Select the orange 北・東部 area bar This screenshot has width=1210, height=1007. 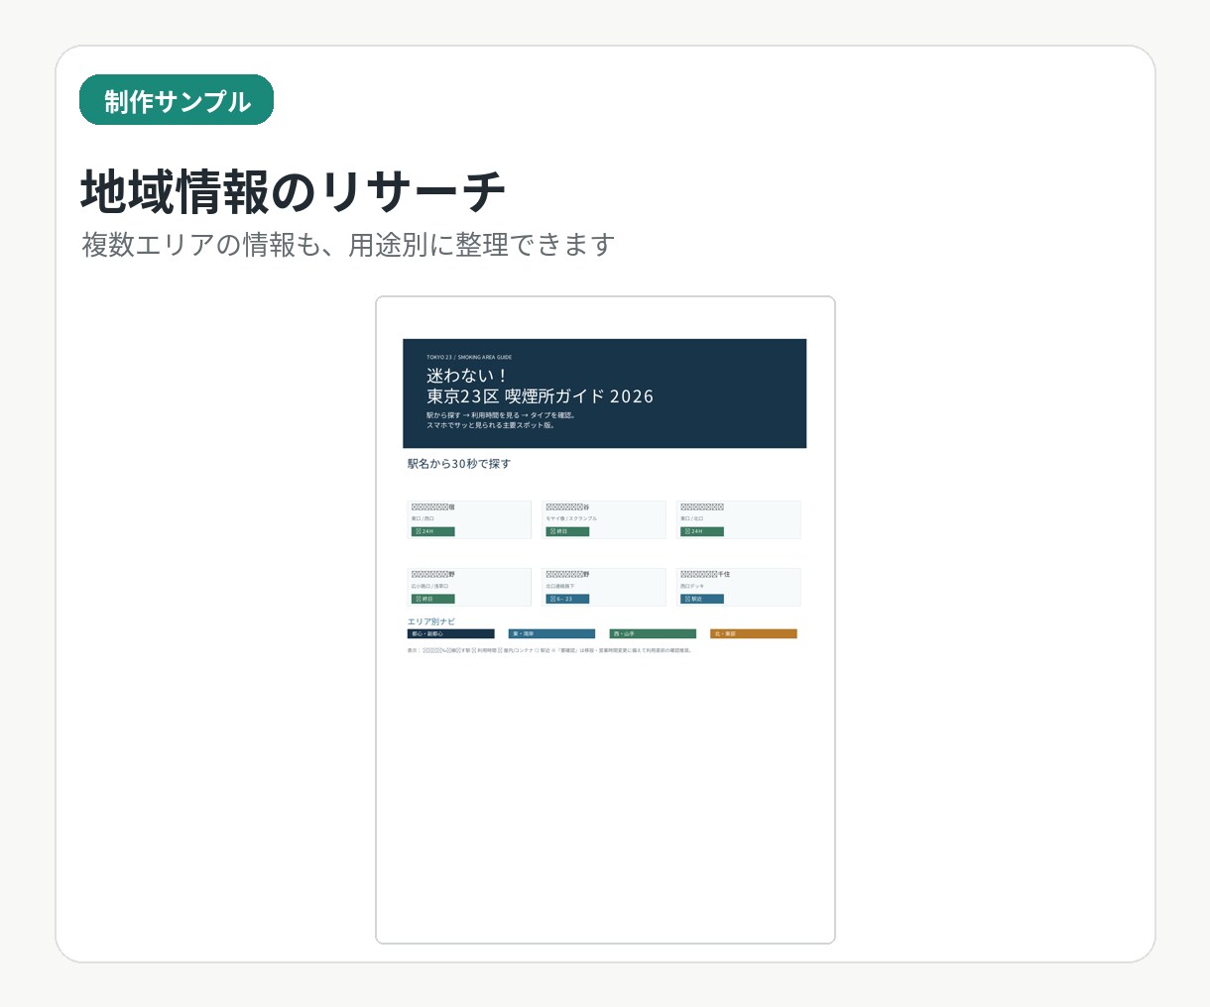pyautogui.click(x=754, y=633)
